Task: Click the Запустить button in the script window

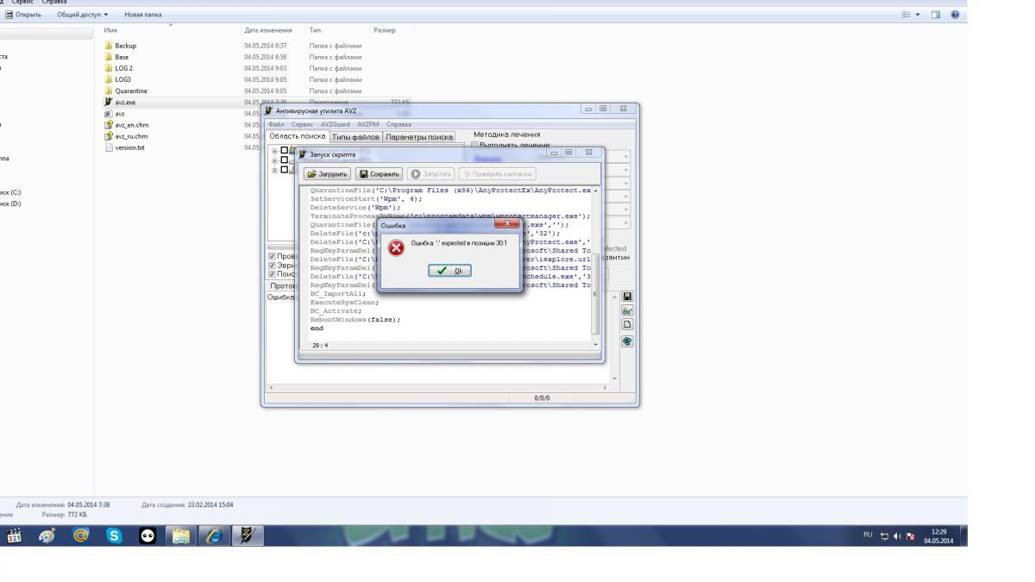Action: click(431, 174)
